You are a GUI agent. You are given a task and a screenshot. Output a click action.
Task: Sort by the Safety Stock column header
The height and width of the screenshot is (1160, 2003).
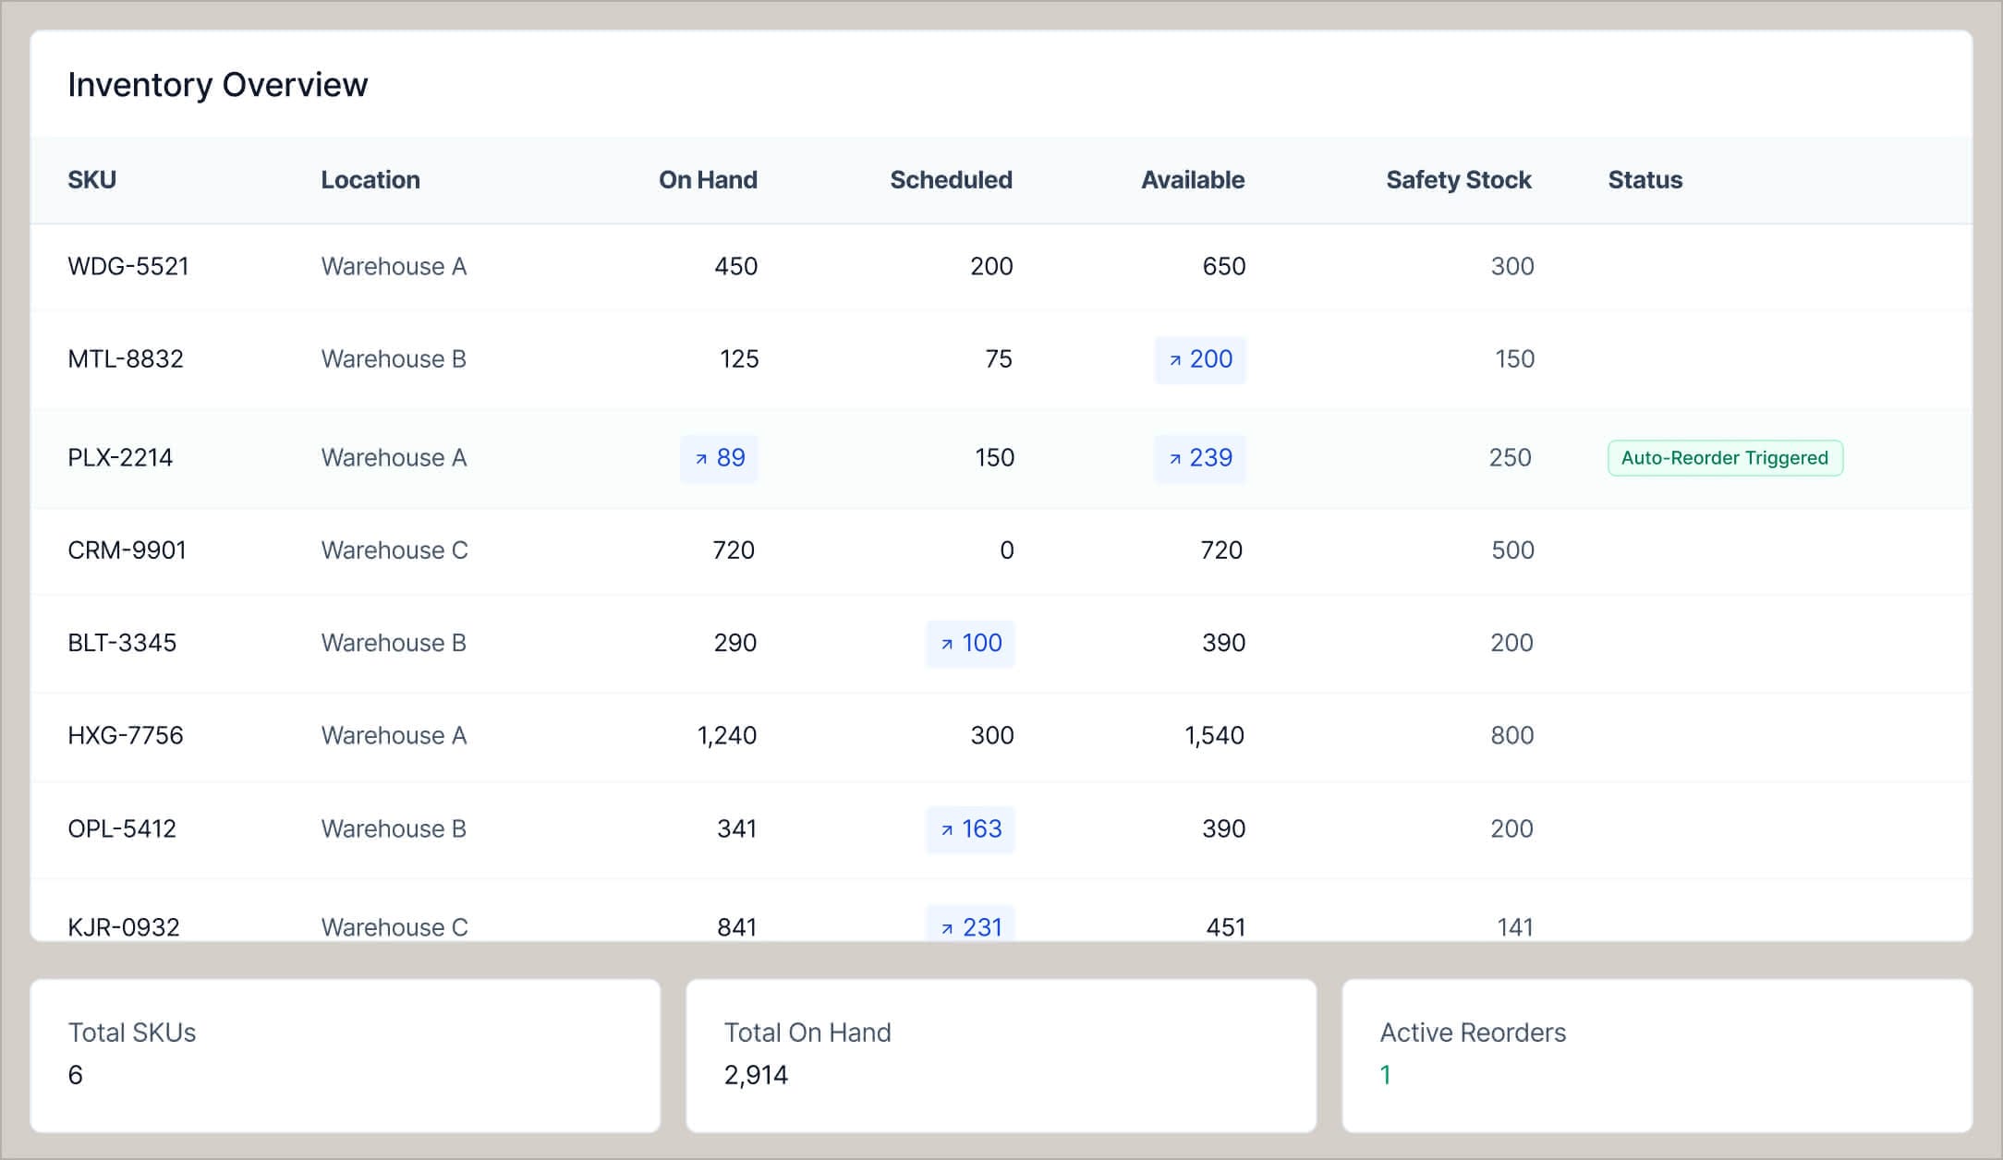tap(1458, 180)
